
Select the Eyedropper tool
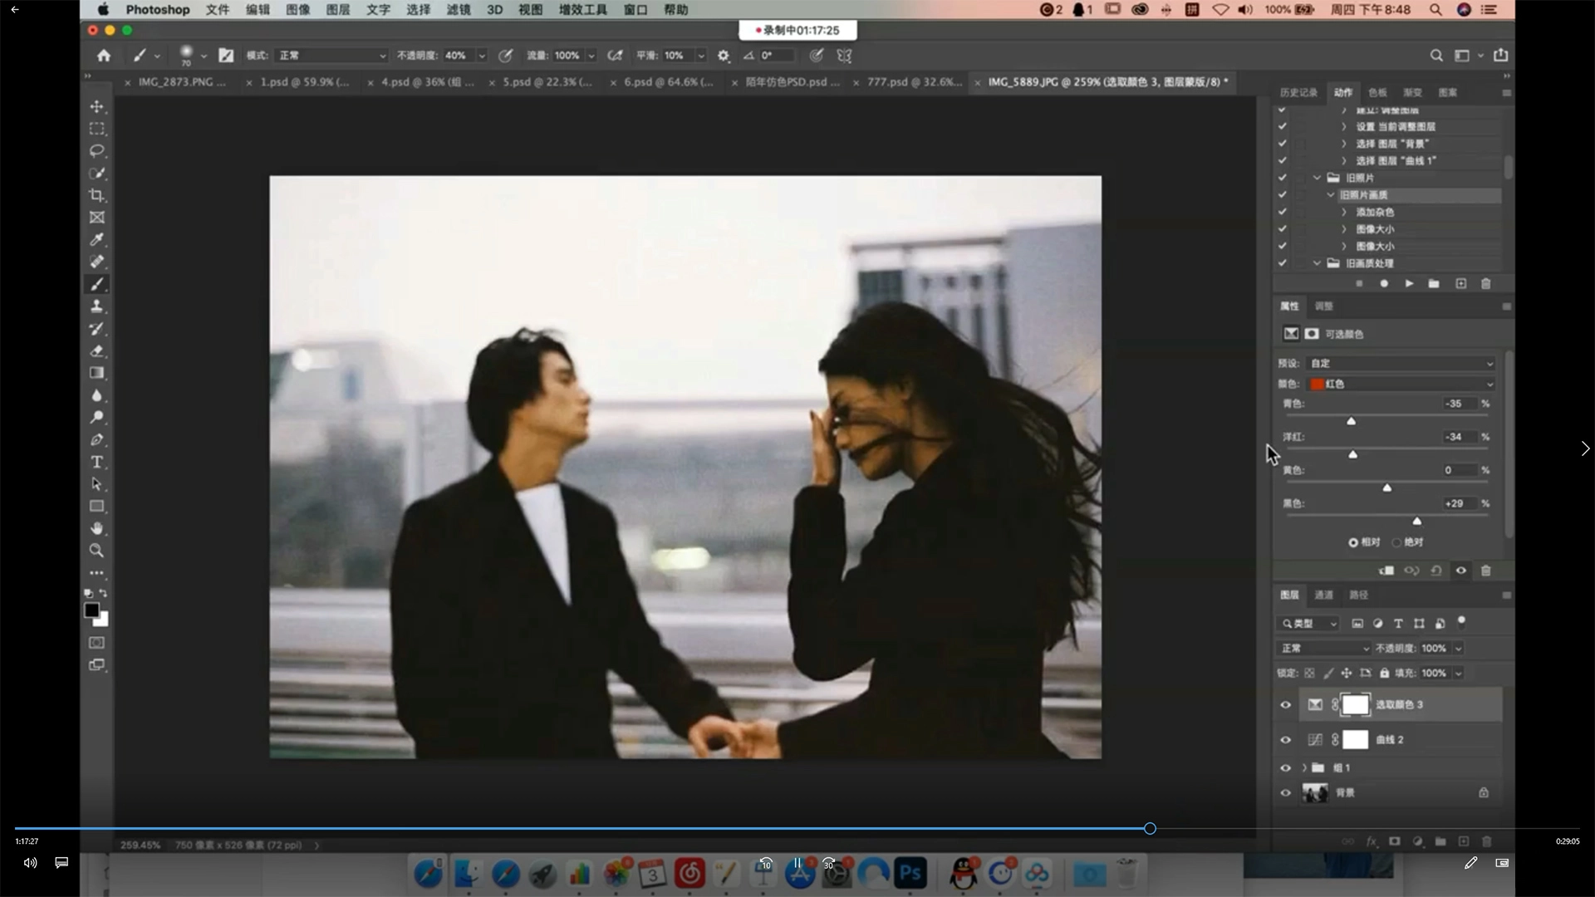pyautogui.click(x=97, y=240)
